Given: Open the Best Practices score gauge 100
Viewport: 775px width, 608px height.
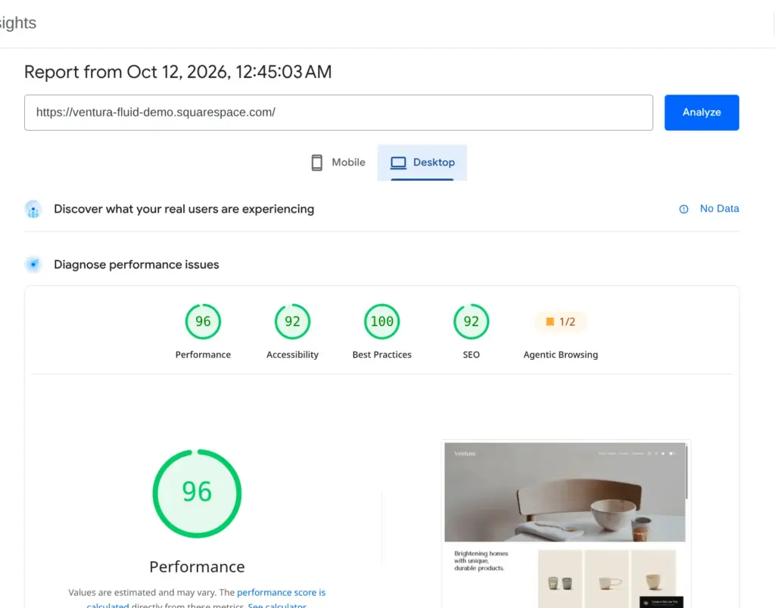Looking at the screenshot, I should click(382, 321).
